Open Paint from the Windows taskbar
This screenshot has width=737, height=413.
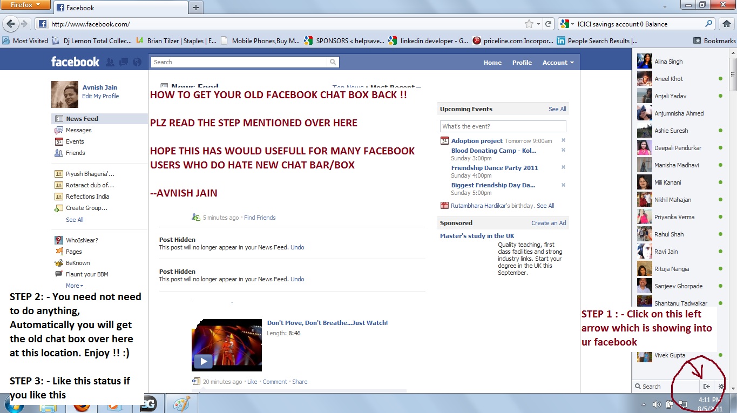tap(181, 403)
